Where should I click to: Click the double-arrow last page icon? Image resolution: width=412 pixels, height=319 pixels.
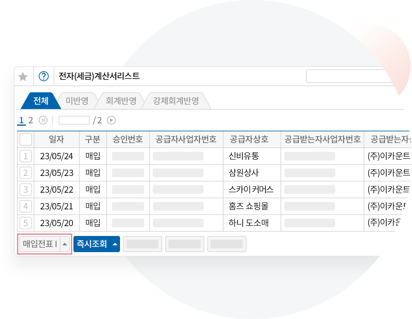[43, 120]
